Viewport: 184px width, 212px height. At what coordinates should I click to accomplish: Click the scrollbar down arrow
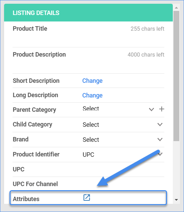point(176,200)
